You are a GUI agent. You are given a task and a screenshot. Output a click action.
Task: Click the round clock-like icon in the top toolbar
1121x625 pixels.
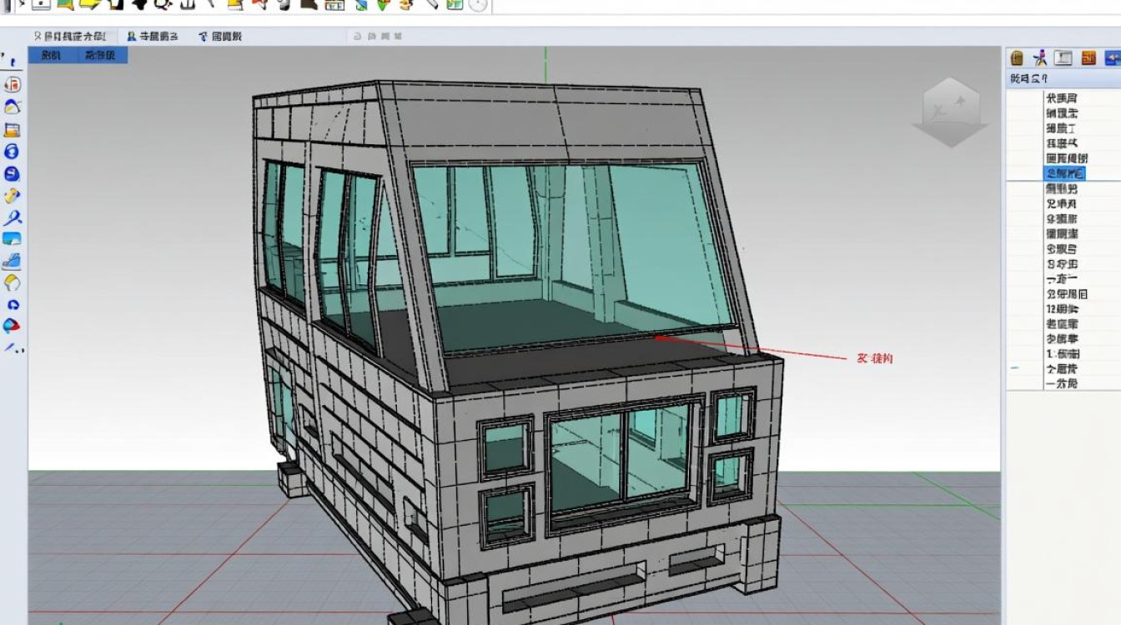[477, 4]
